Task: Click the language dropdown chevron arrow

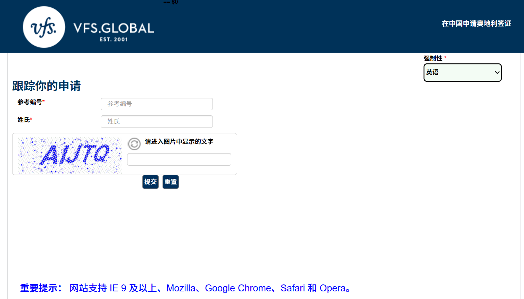Action: click(497, 72)
